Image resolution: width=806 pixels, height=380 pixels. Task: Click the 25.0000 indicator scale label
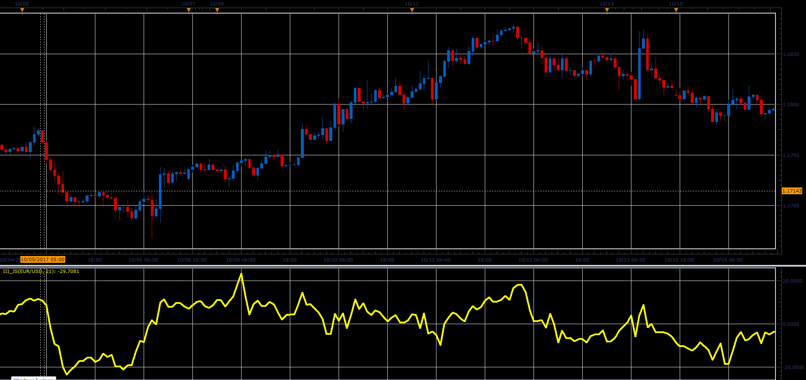tap(792, 281)
